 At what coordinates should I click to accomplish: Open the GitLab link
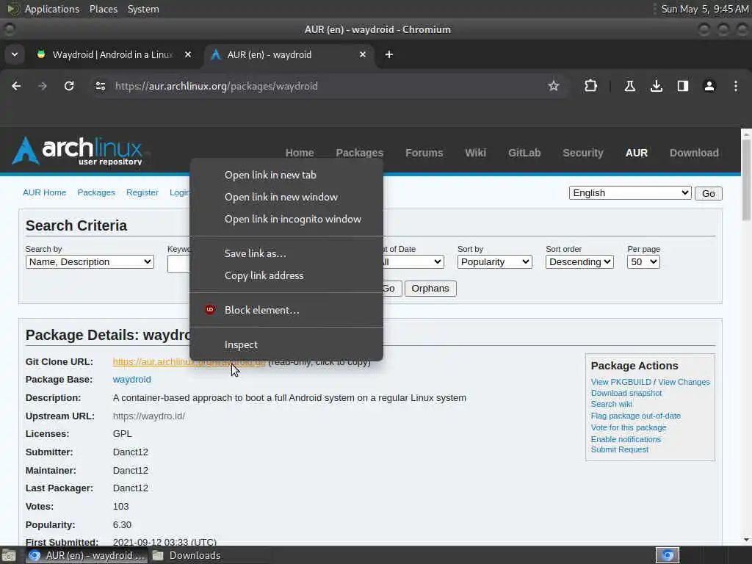click(524, 153)
